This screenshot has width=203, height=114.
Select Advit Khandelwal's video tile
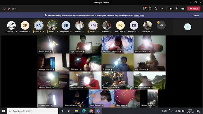(149, 80)
